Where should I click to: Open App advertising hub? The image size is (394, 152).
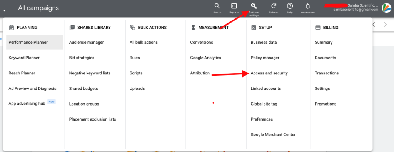click(x=27, y=104)
